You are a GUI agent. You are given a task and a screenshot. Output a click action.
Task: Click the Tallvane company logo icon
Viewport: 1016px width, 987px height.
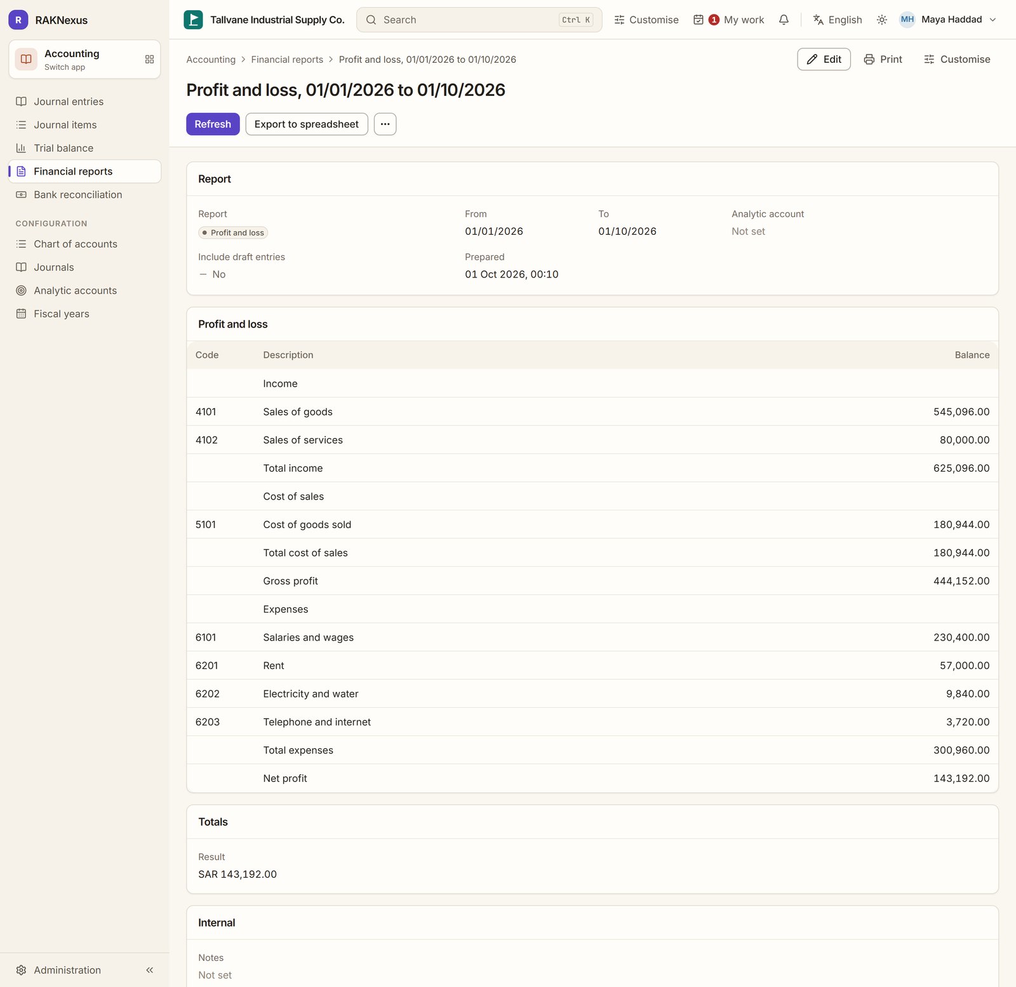tap(193, 20)
